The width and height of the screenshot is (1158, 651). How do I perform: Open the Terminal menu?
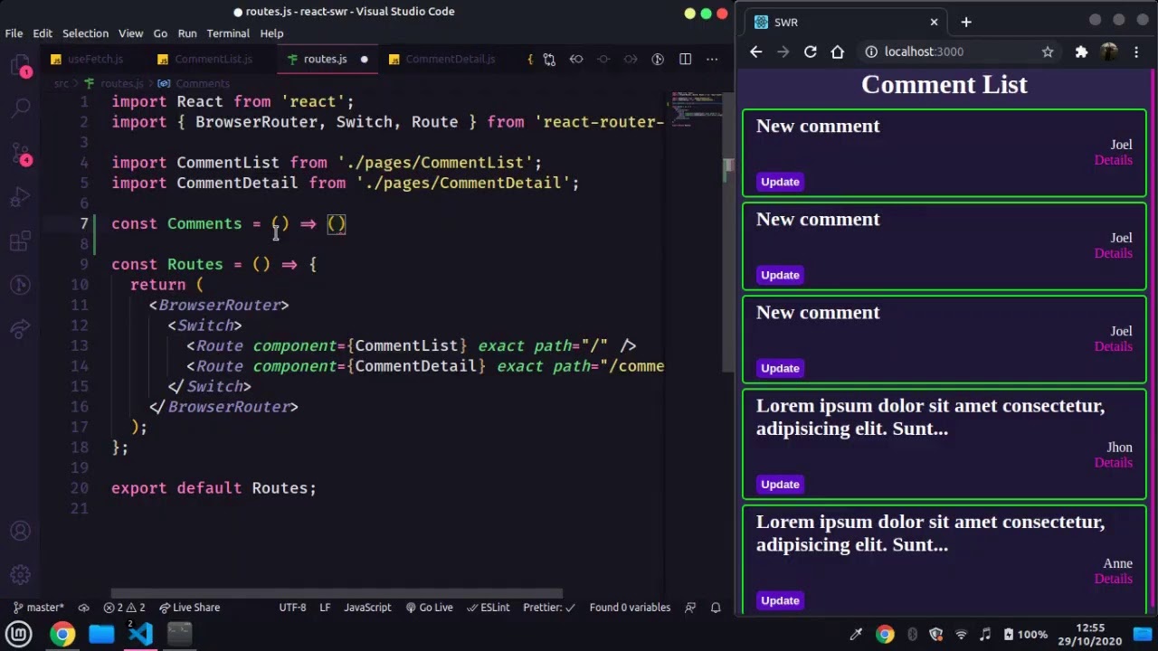click(228, 33)
